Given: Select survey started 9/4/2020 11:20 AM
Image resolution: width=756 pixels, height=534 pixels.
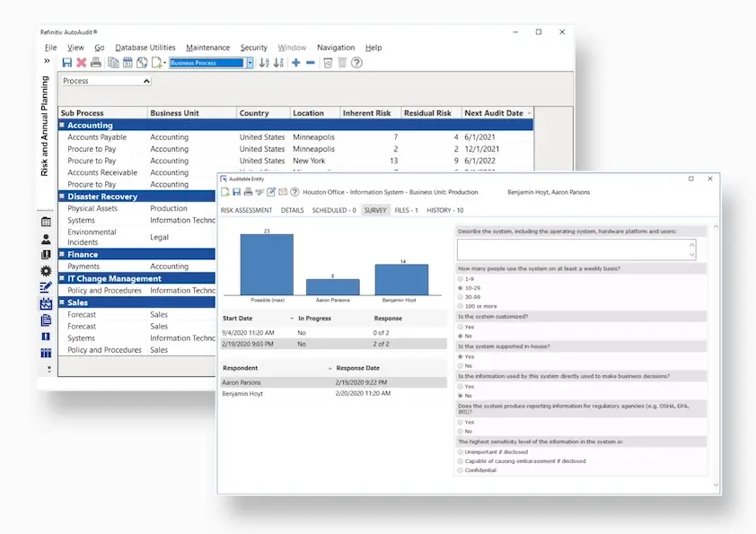Looking at the screenshot, I should 333,333.
